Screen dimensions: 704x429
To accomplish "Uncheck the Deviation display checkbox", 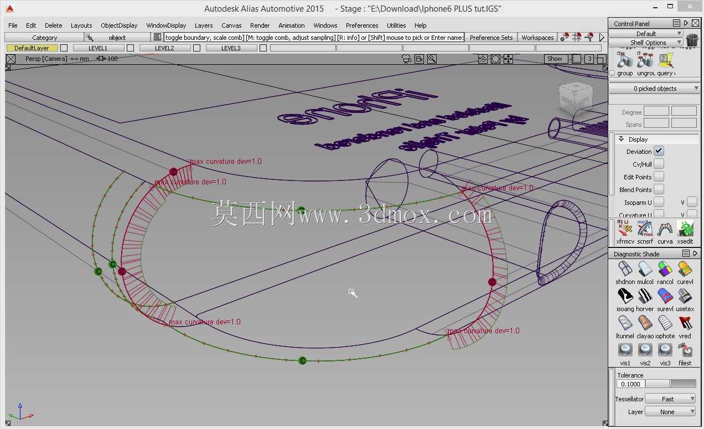I will (659, 151).
